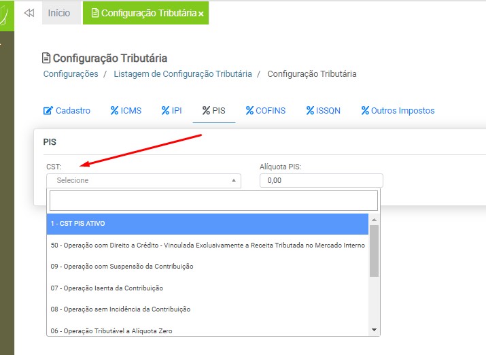Click the green leaf logo icon
This screenshot has height=355, width=486.
[6, 15]
